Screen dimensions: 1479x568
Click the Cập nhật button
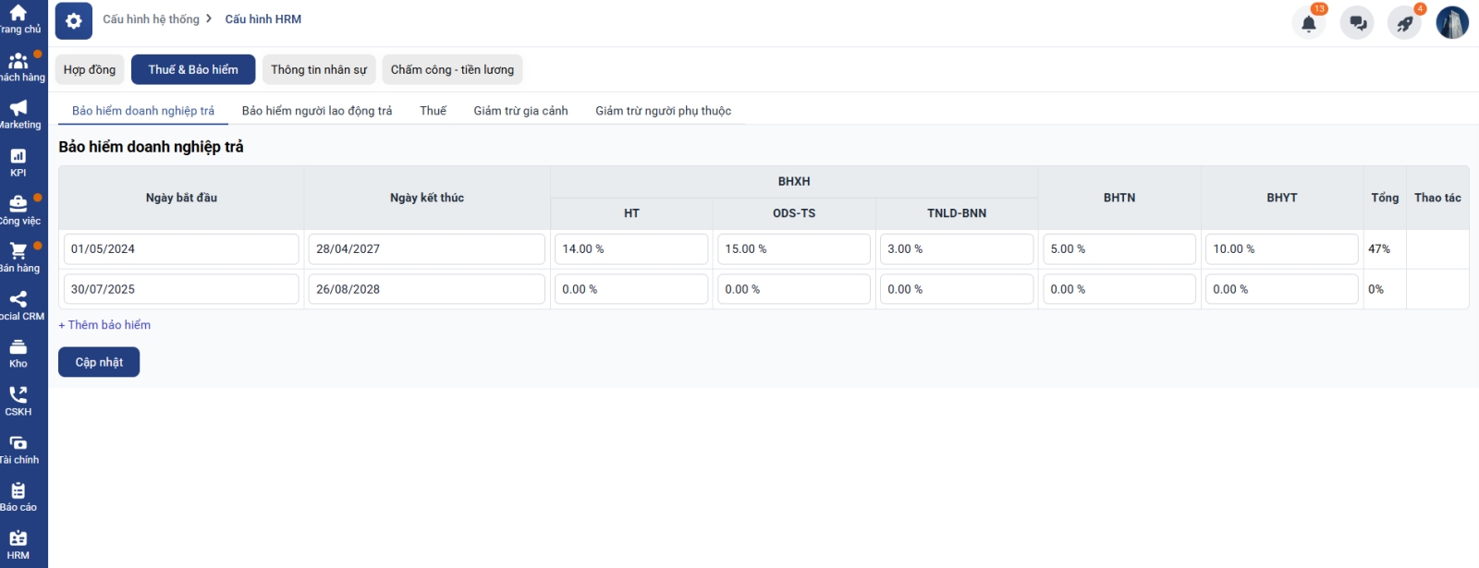(x=99, y=362)
